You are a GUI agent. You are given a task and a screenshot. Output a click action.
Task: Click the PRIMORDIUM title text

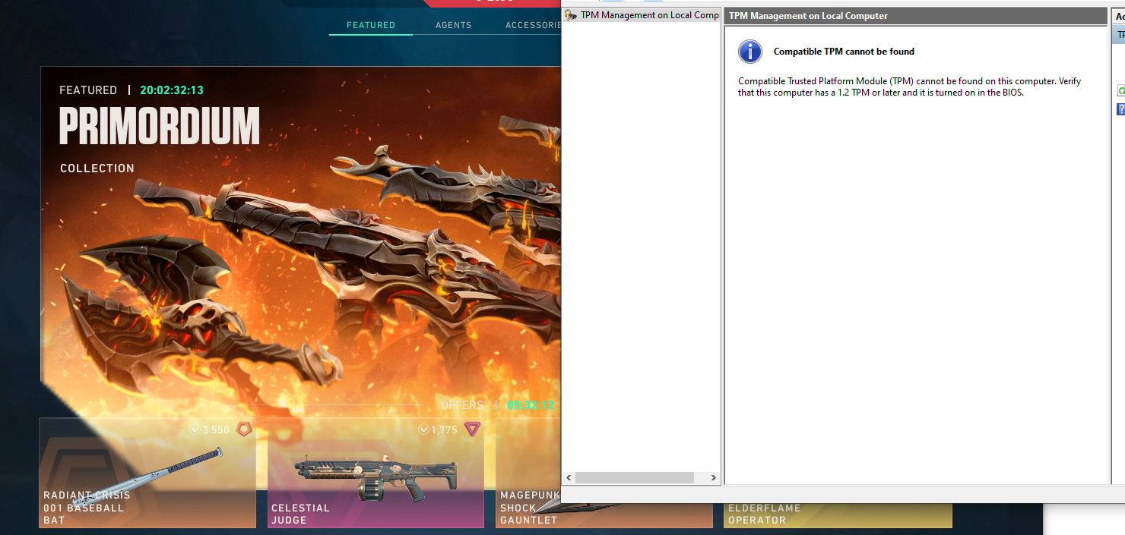coord(160,127)
